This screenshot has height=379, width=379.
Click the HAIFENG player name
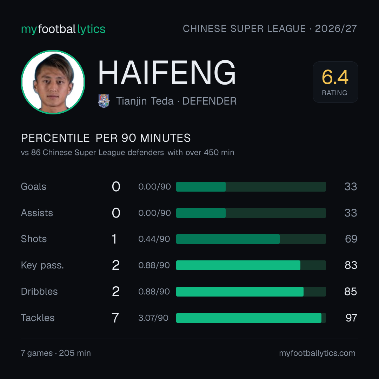(167, 73)
